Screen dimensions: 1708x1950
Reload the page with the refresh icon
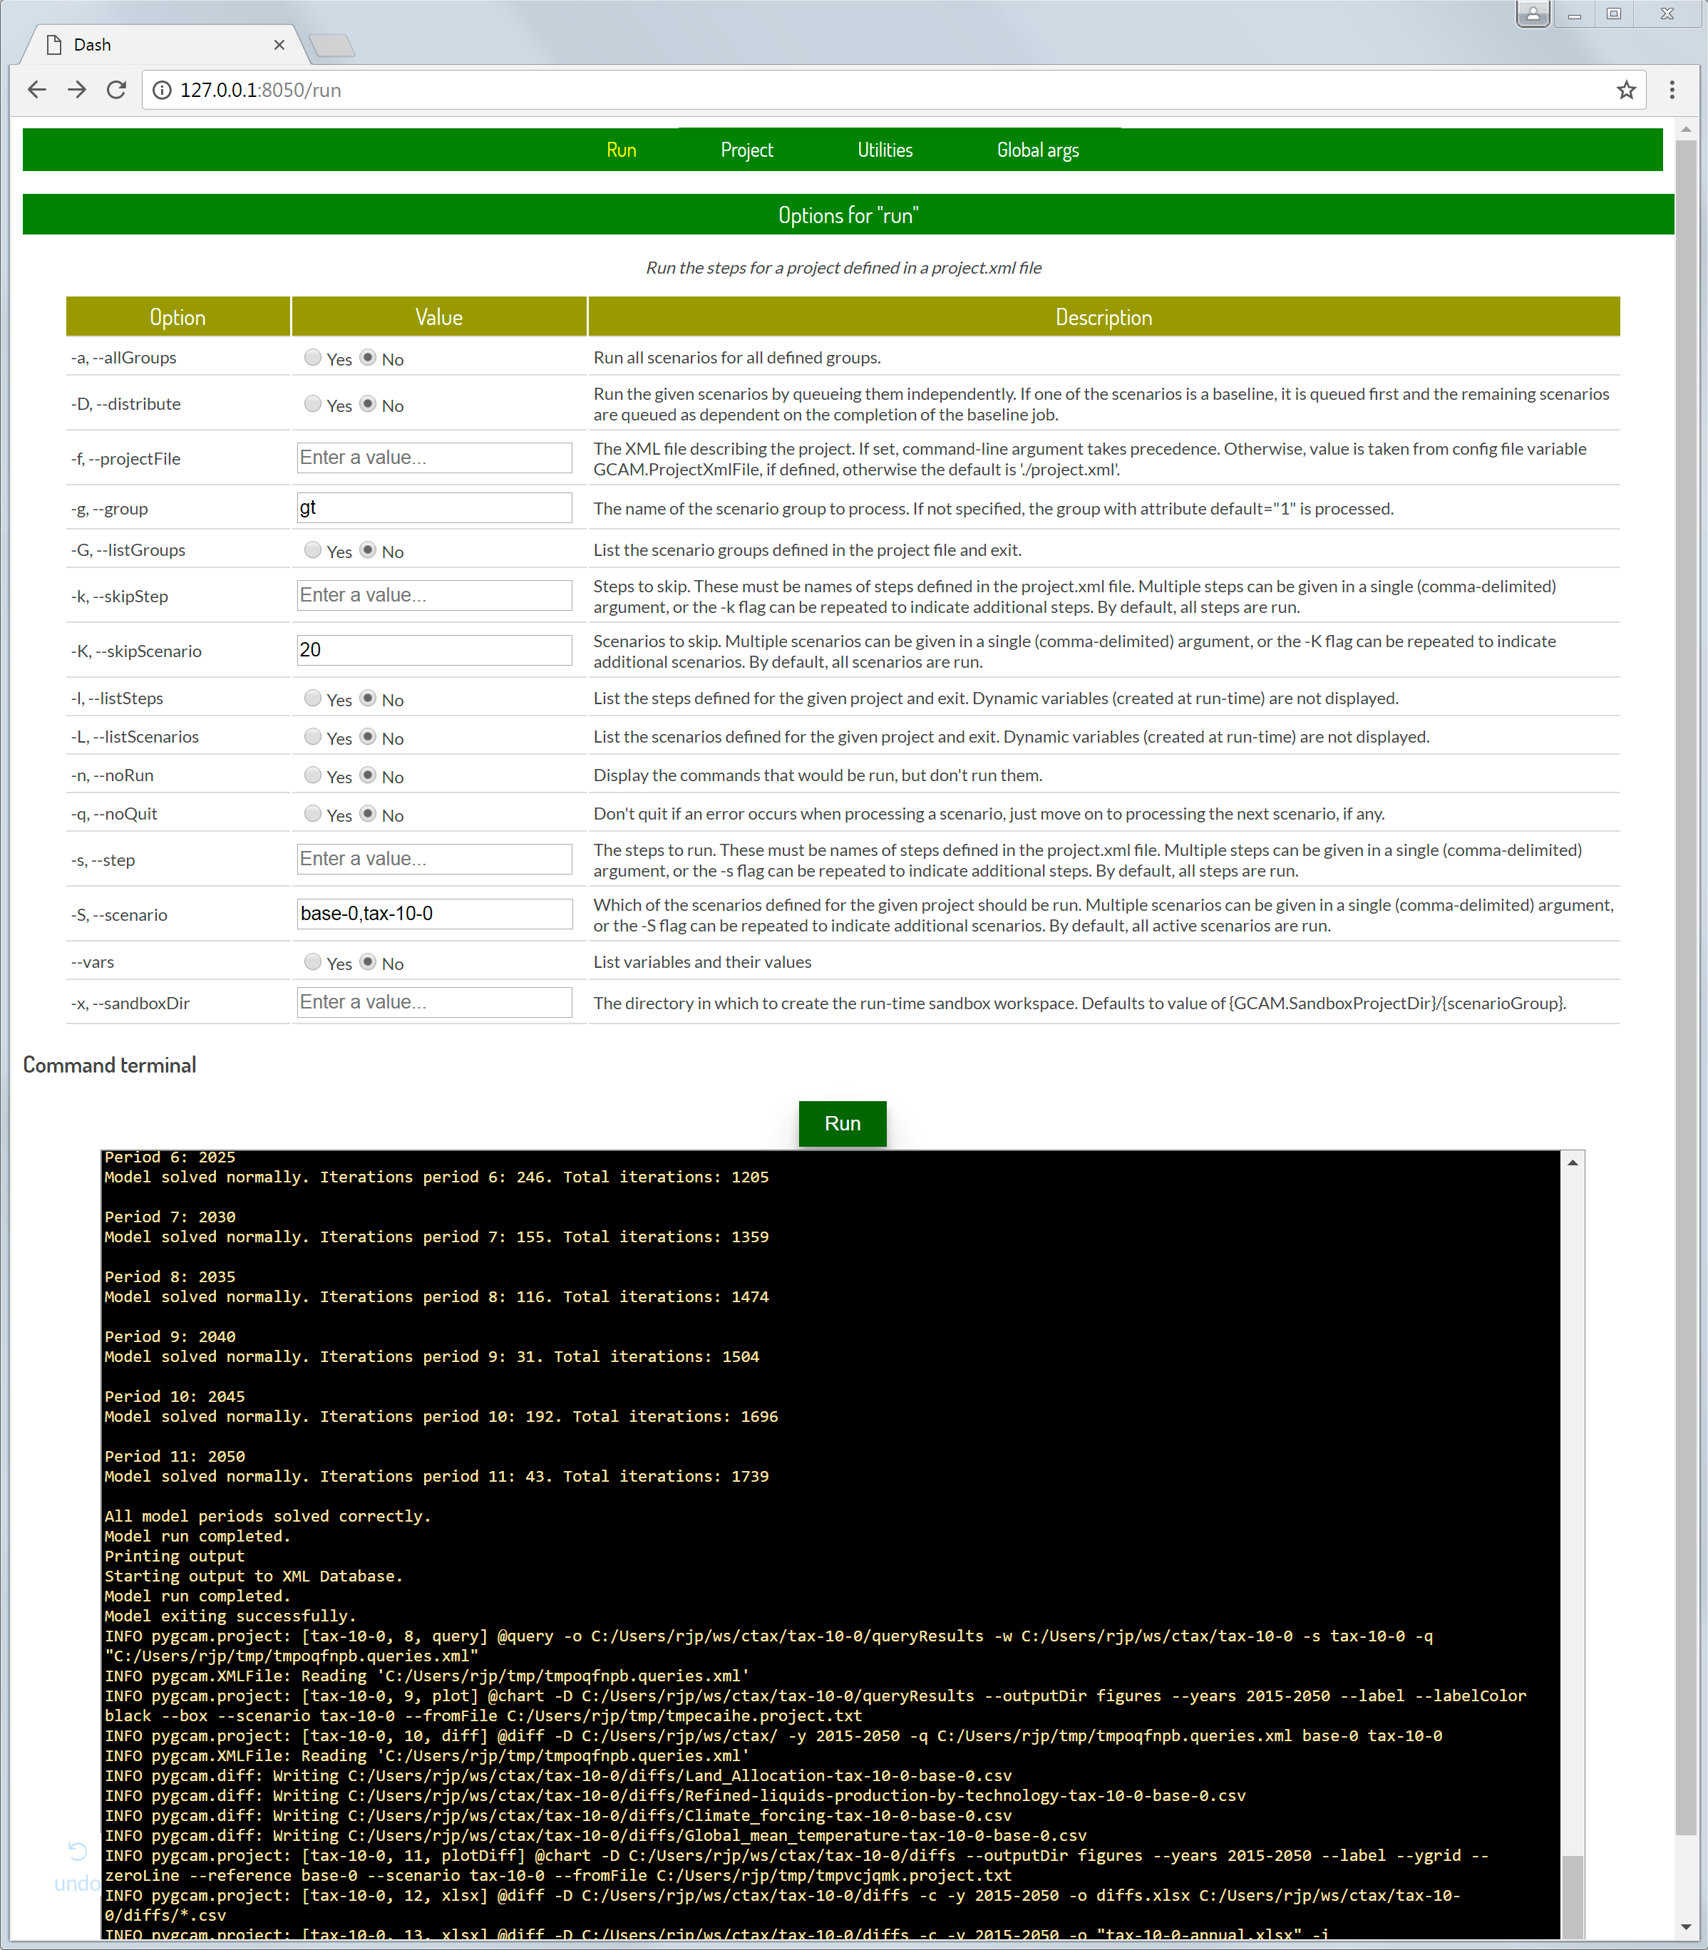pyautogui.click(x=116, y=90)
